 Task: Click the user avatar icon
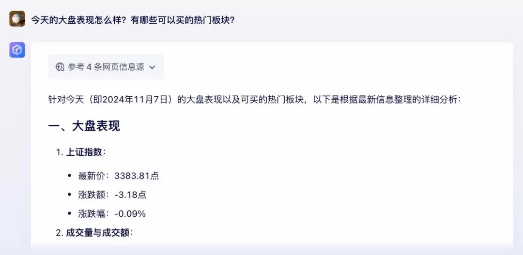coord(17,19)
